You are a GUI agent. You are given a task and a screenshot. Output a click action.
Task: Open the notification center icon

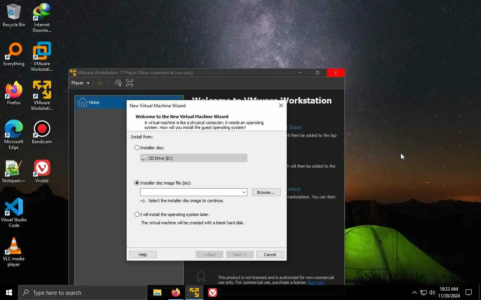(469, 292)
